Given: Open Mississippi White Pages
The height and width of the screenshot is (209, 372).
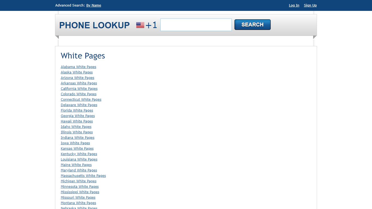Looking at the screenshot, I should pyautogui.click(x=80, y=192).
